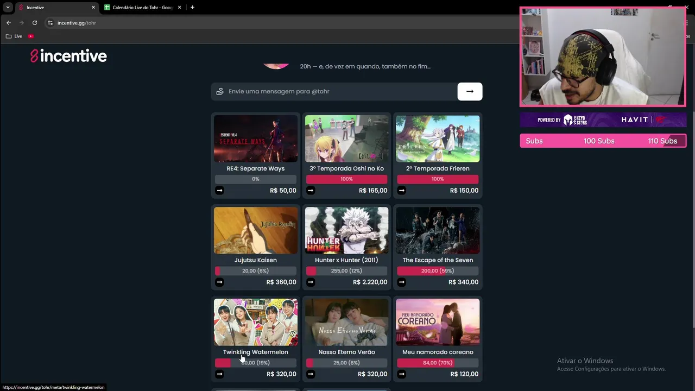Open Meu namorado coreano thumbnail
The width and height of the screenshot is (695, 391).
tap(438, 322)
